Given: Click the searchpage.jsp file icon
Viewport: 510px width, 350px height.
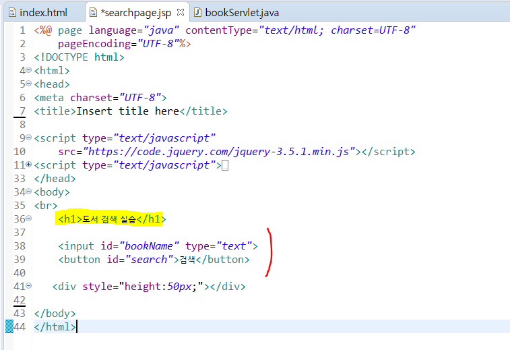Looking at the screenshot, I should coord(93,13).
